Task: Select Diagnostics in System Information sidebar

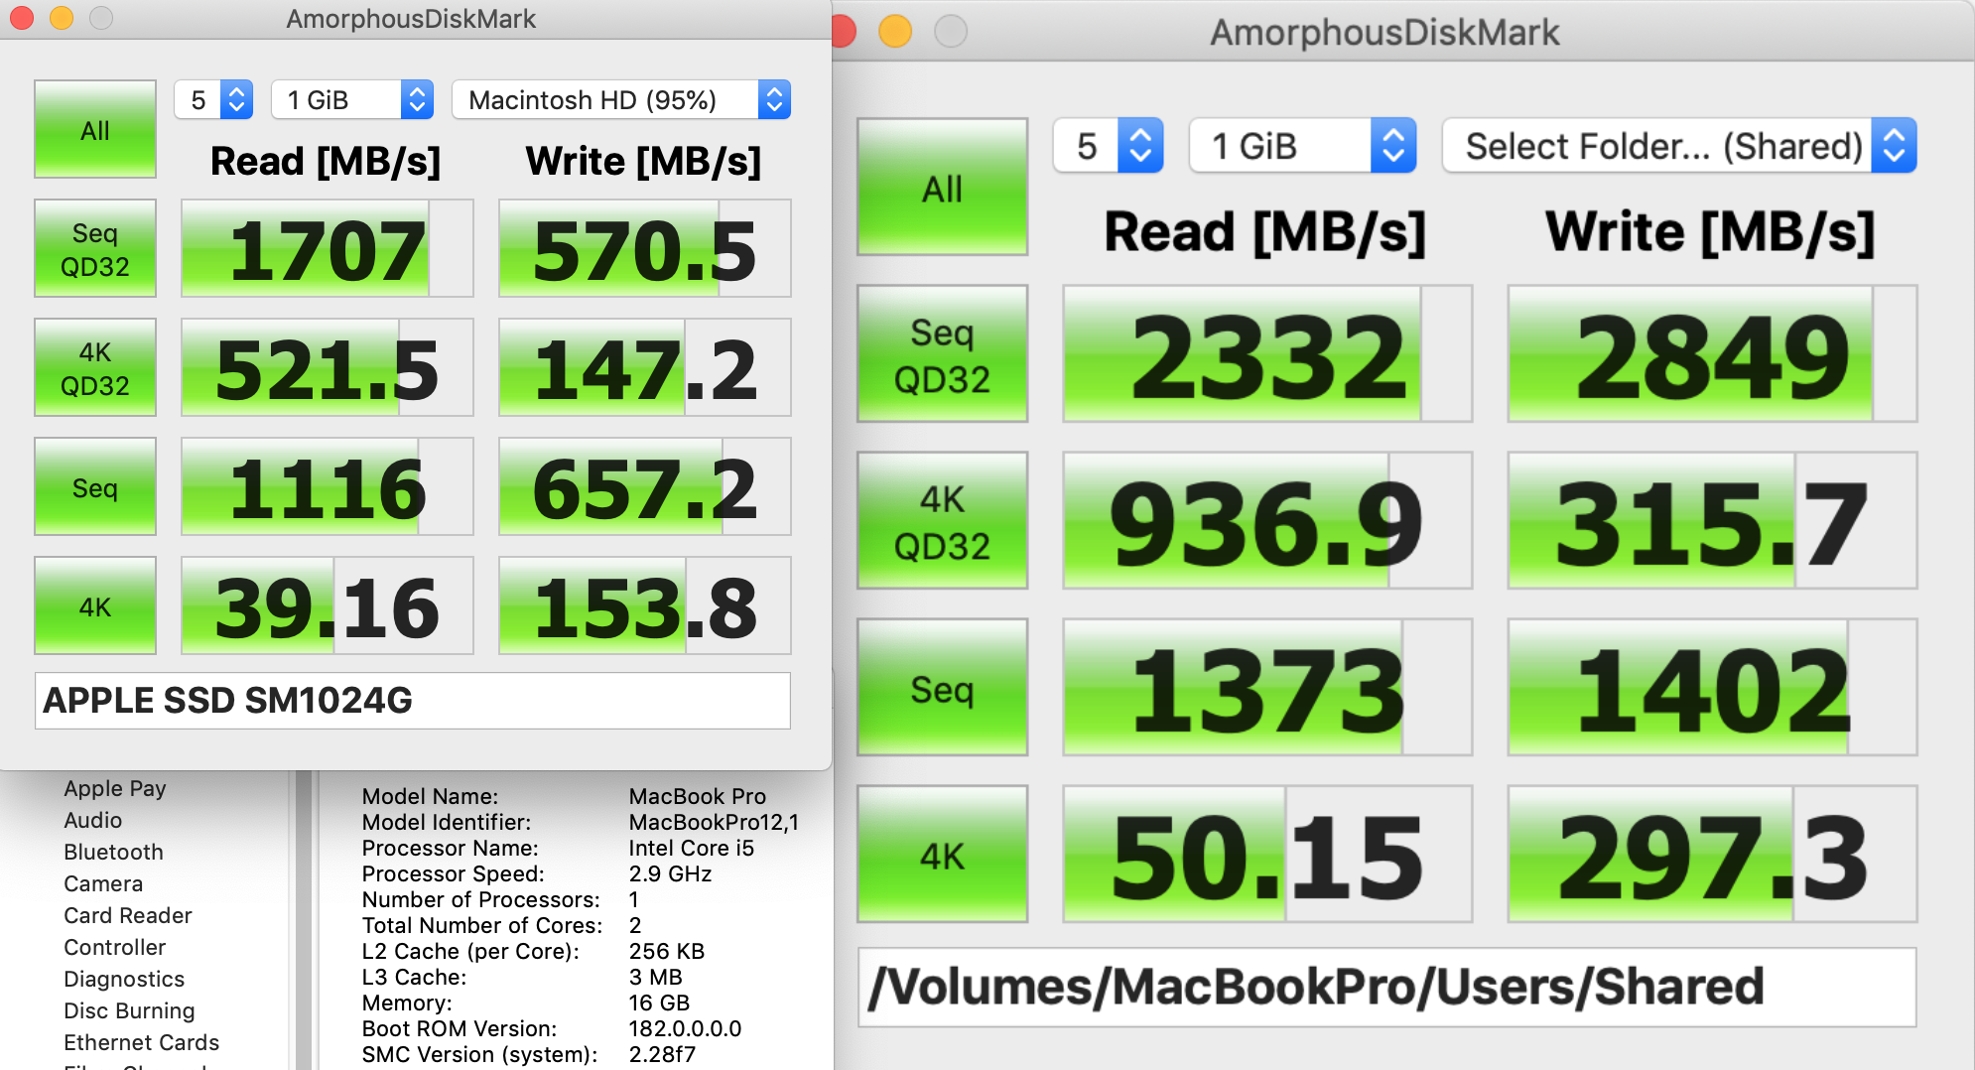Action: pos(124,979)
